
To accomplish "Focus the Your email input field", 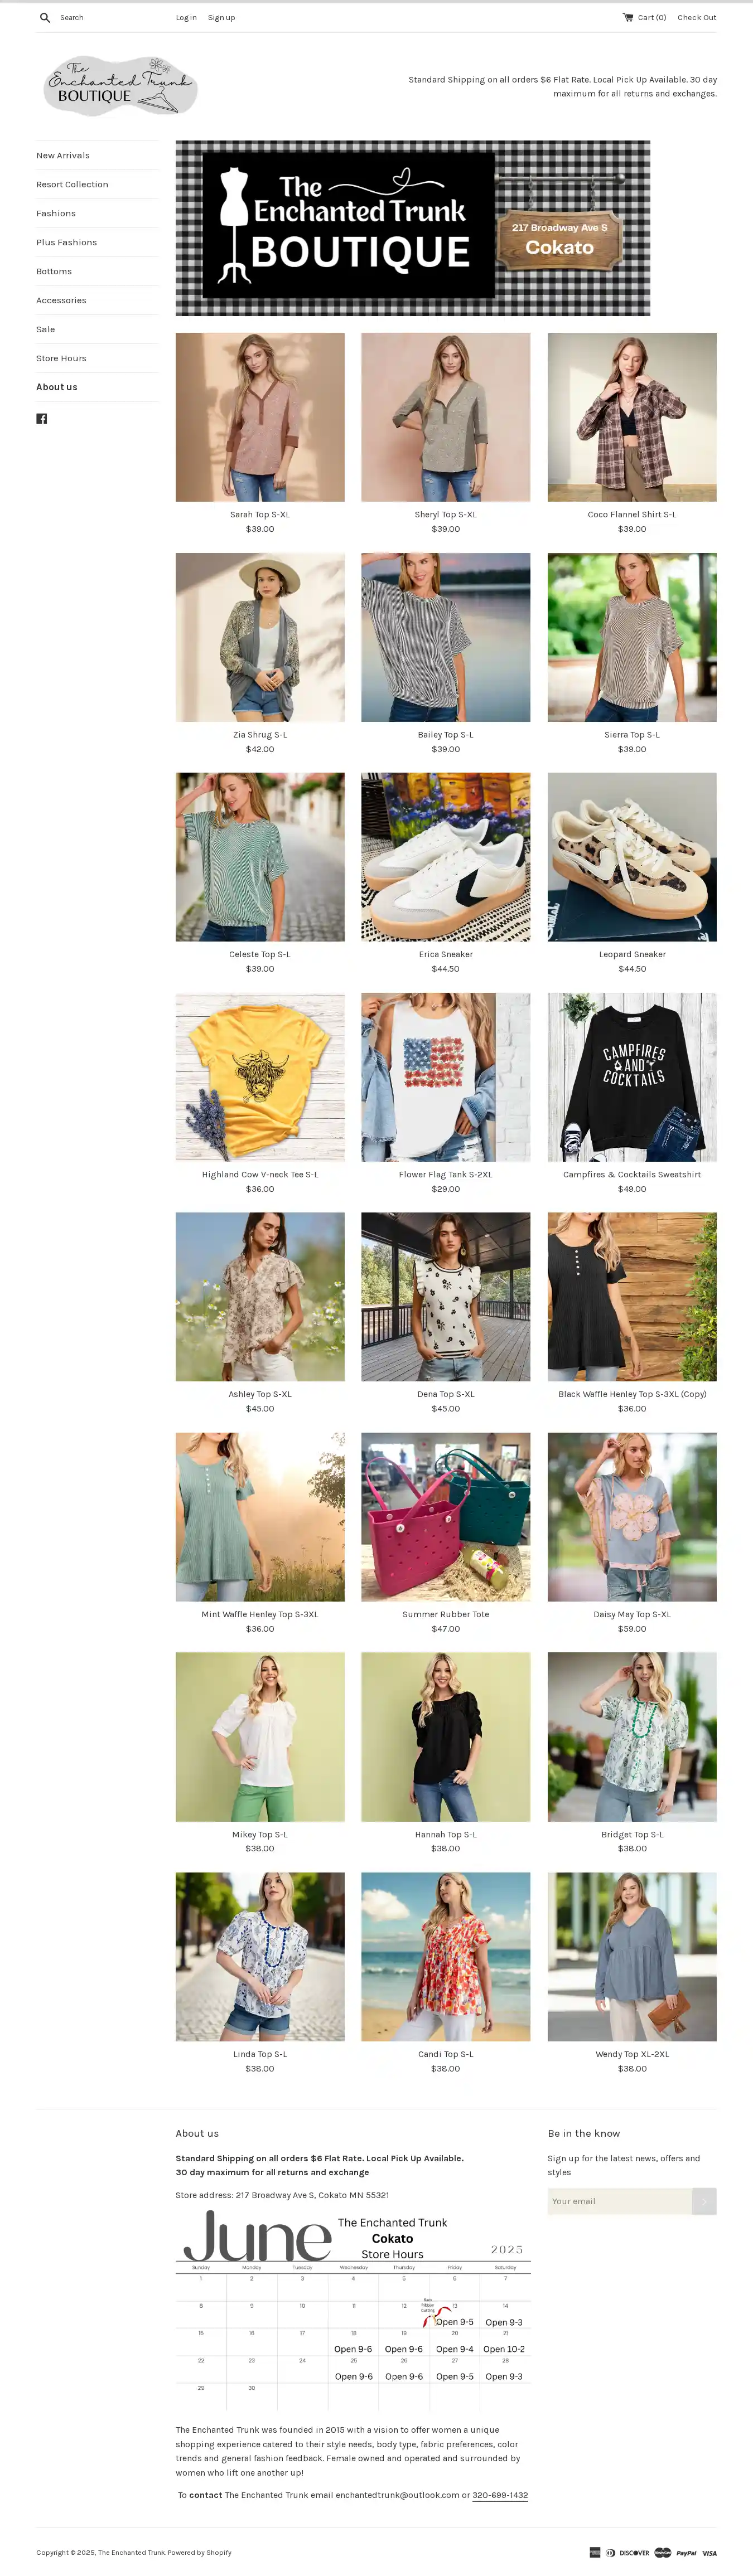I will 620,2201.
